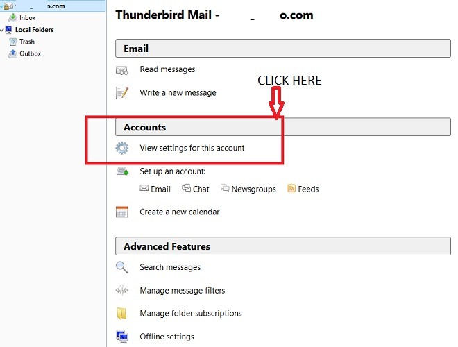Image resolution: width=458 pixels, height=347 pixels.
Task: Select Inbox in the folder tree
Action: pyautogui.click(x=28, y=18)
